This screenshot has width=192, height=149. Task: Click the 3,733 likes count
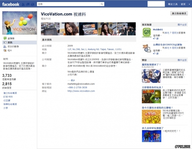coord(7,75)
